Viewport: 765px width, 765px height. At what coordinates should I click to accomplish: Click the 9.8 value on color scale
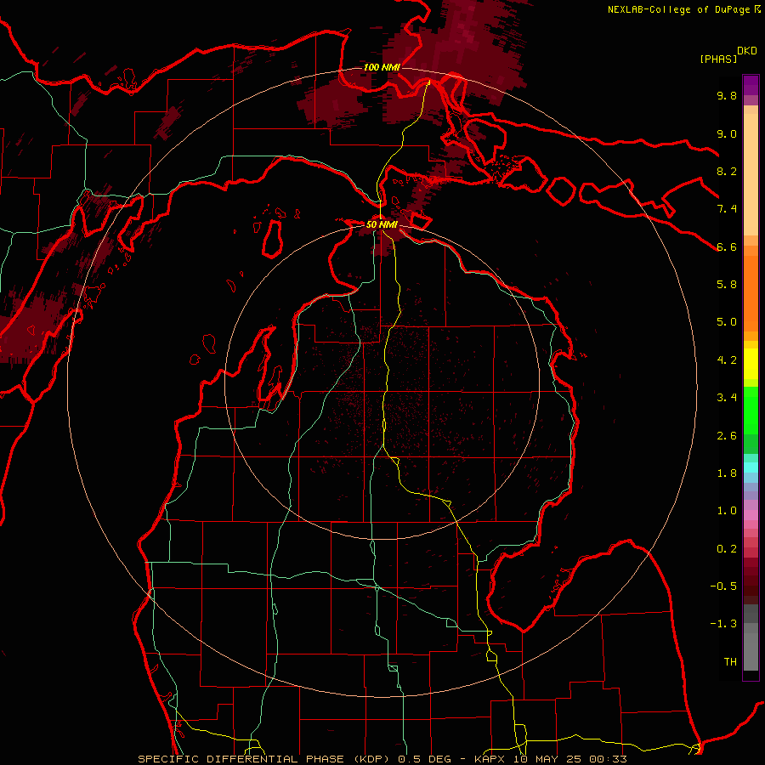click(727, 95)
